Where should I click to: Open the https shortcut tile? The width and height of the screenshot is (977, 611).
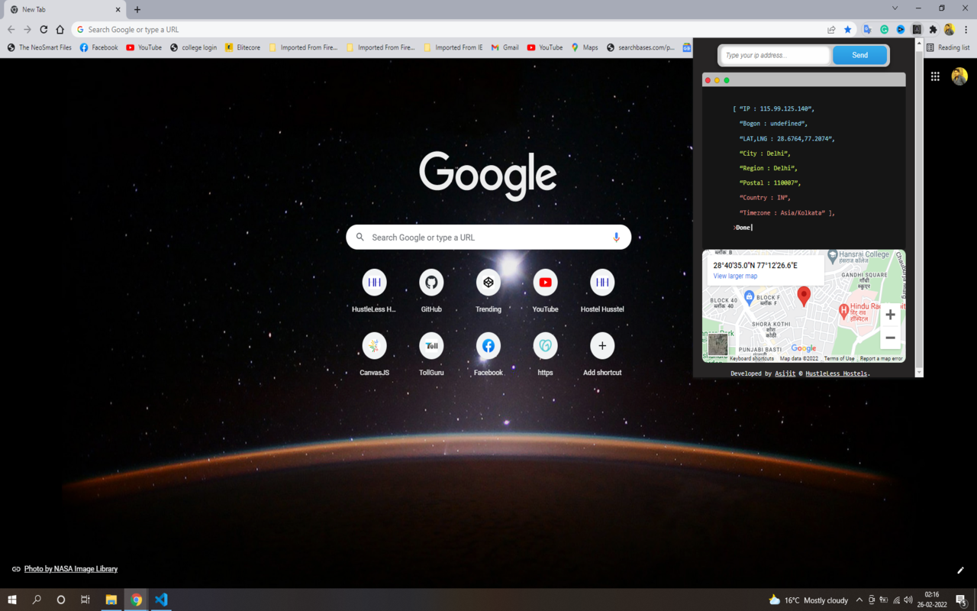pyautogui.click(x=545, y=354)
